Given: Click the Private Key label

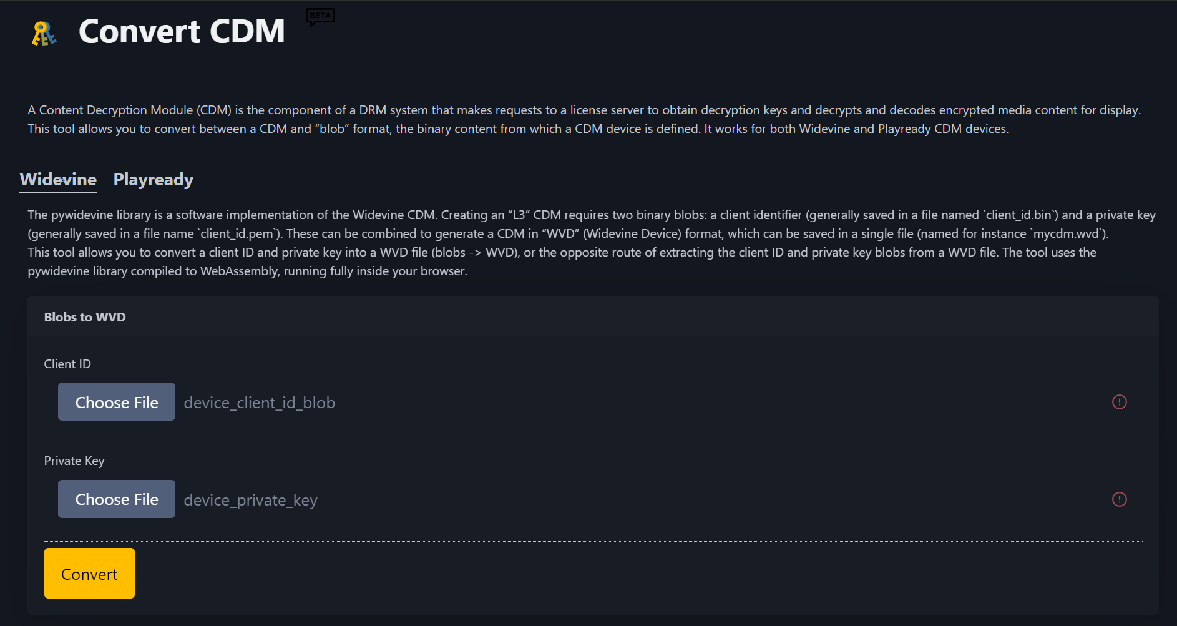Looking at the screenshot, I should pyautogui.click(x=74, y=461).
